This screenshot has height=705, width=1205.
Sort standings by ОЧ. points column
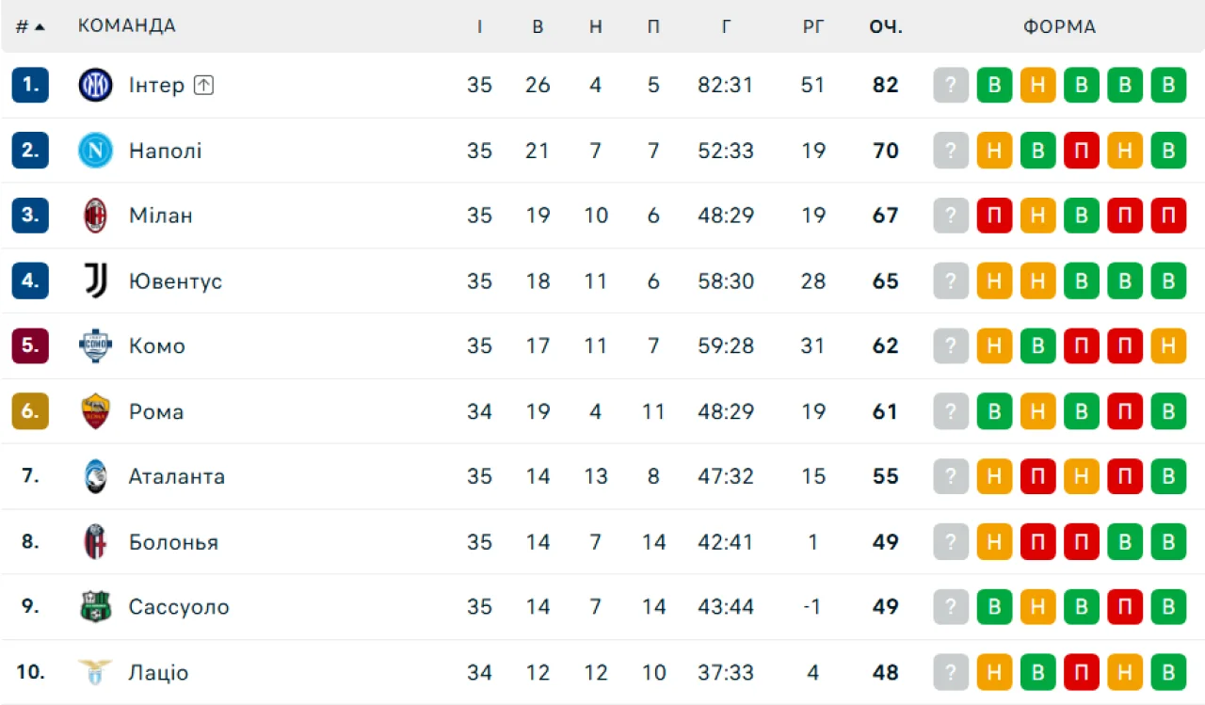point(886,27)
